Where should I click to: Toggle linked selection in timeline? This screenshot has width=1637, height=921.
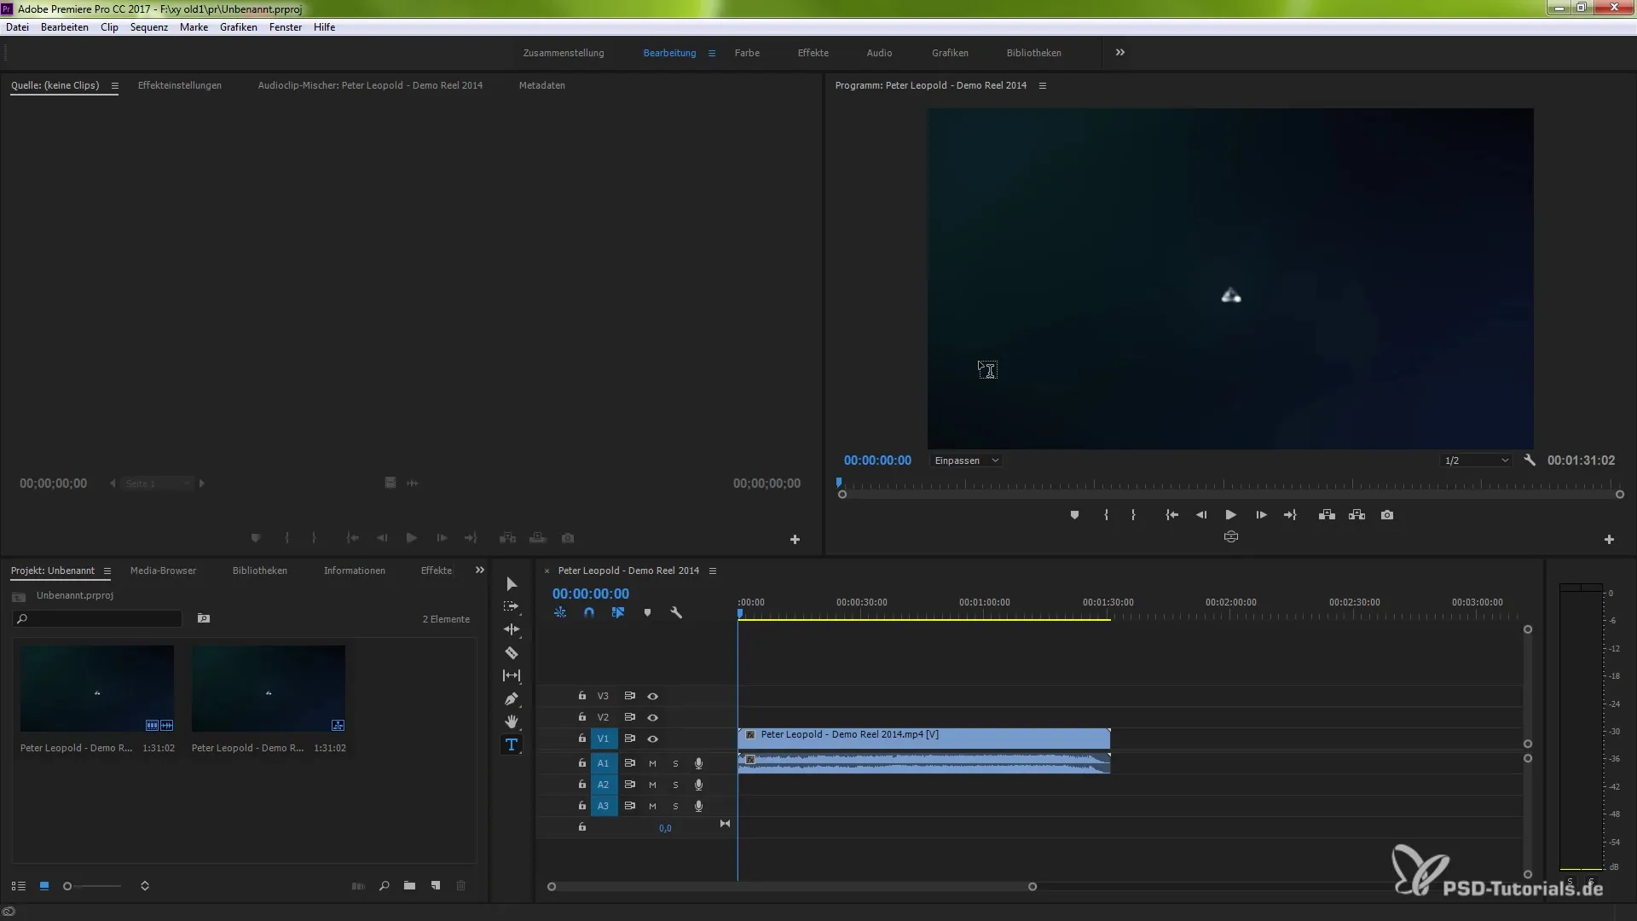click(x=618, y=612)
